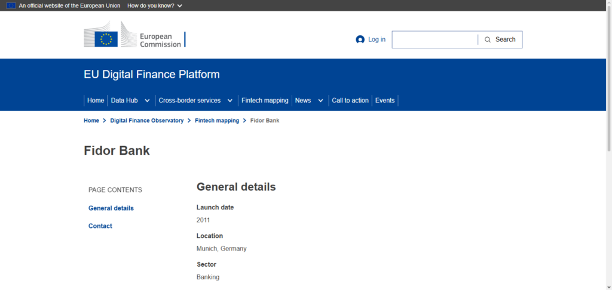Click the 'Sector' label
The height and width of the screenshot is (290, 612).
click(x=206, y=264)
